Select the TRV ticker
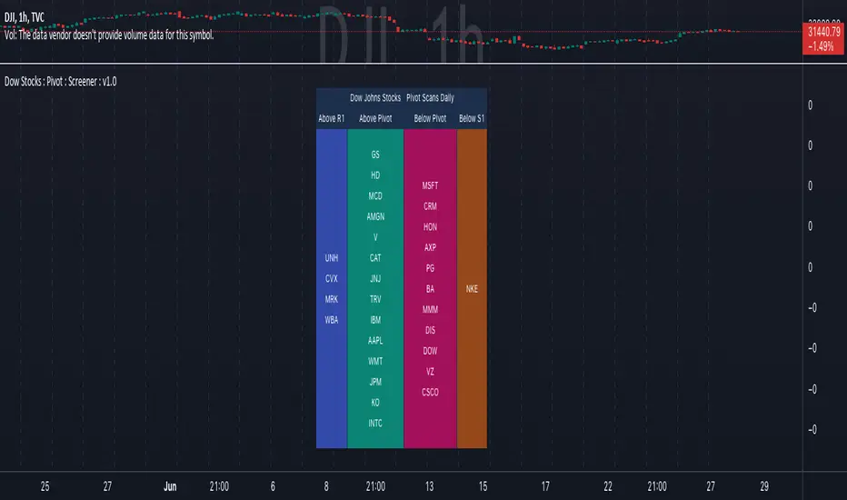Screen dimensions: 847x500 click(x=375, y=299)
